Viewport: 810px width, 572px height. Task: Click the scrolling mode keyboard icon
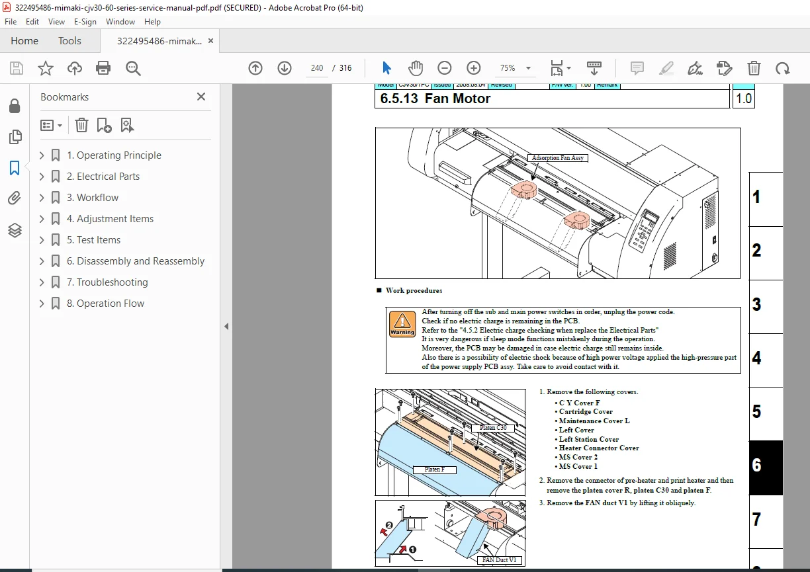pos(594,68)
